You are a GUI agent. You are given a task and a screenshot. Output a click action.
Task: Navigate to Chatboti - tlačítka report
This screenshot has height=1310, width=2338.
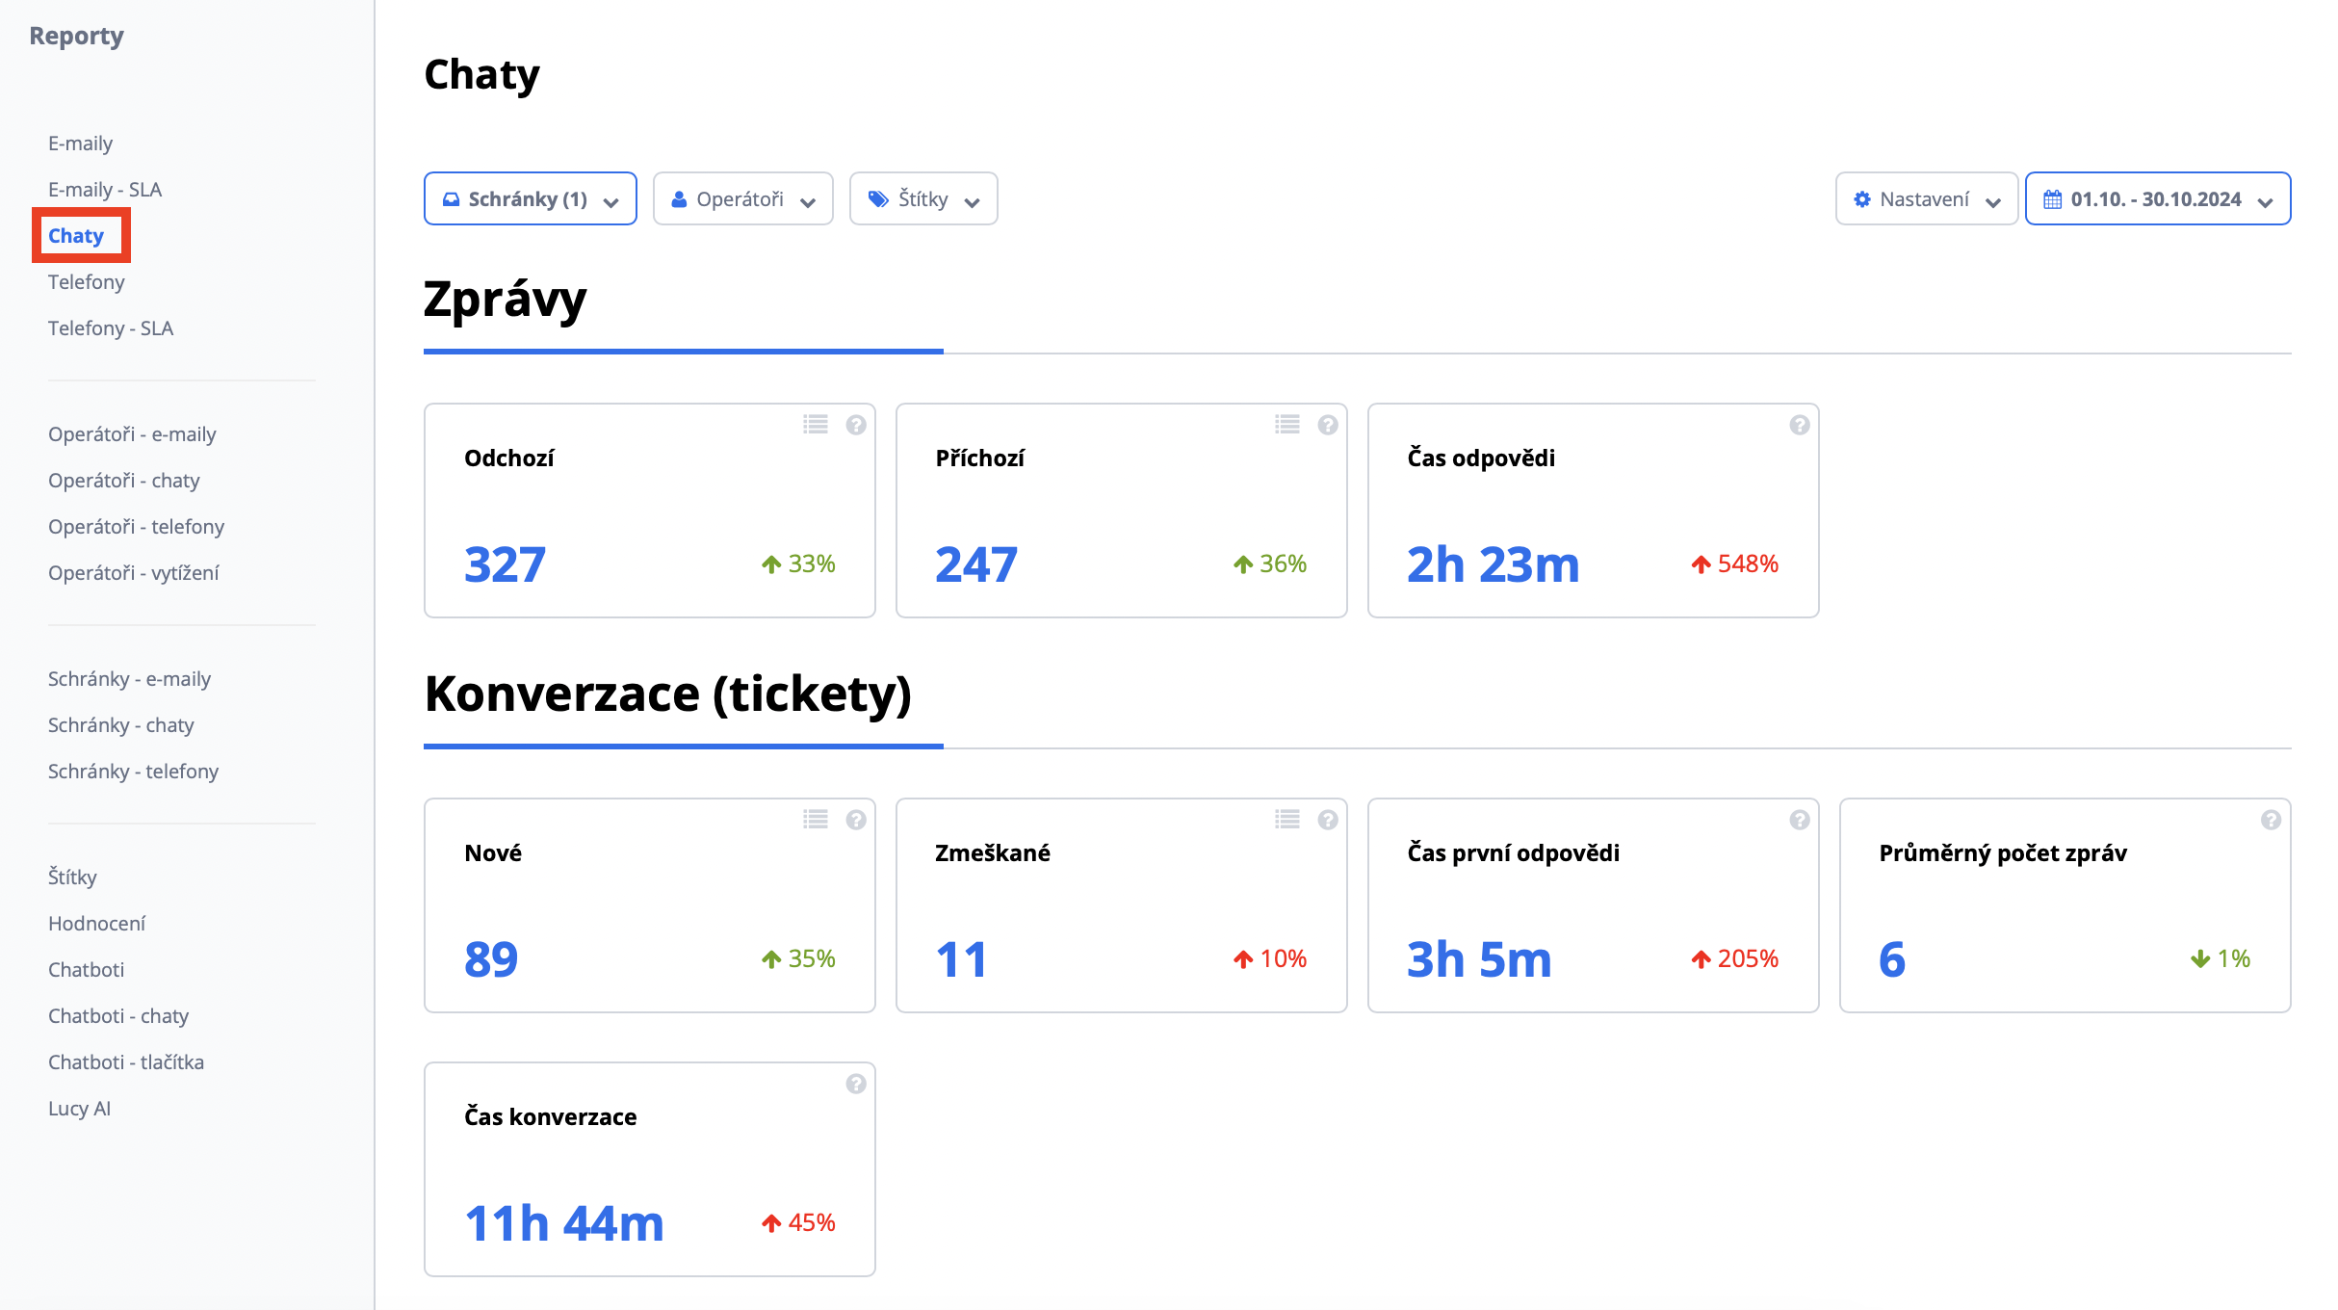pyautogui.click(x=126, y=1062)
